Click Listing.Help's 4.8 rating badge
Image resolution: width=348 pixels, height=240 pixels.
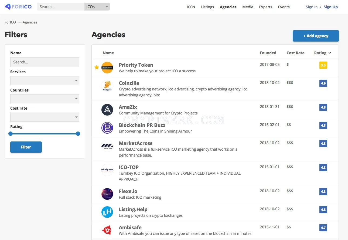[323, 210]
